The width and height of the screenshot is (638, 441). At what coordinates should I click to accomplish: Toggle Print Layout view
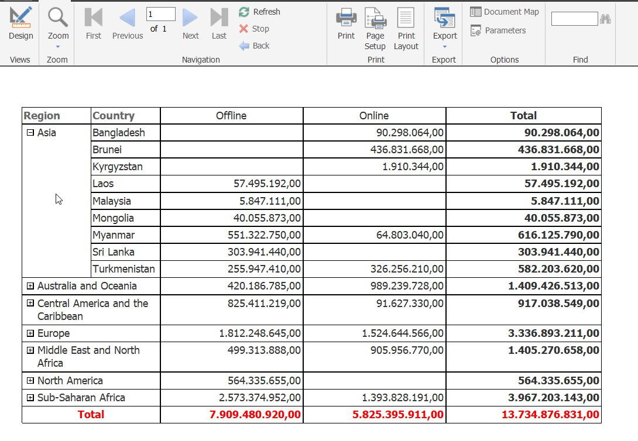pos(406,28)
